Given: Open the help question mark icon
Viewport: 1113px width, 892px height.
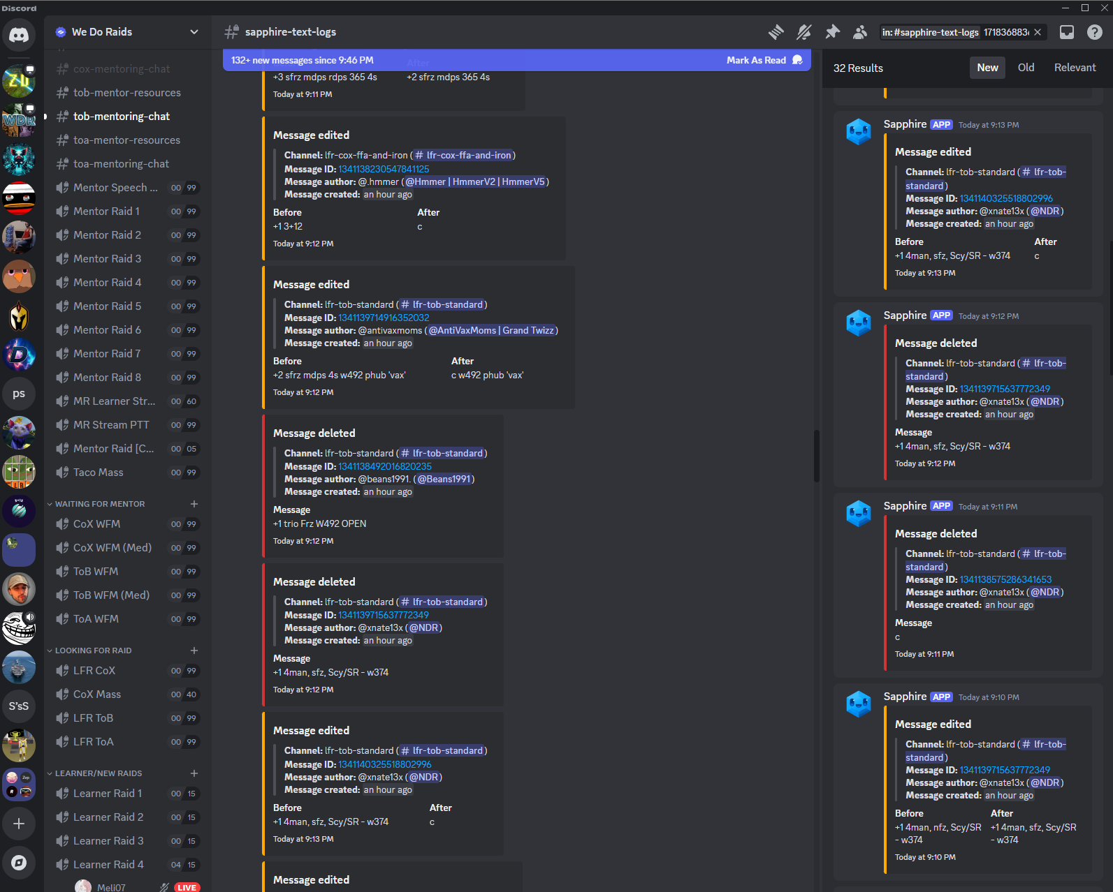Looking at the screenshot, I should click(x=1095, y=32).
